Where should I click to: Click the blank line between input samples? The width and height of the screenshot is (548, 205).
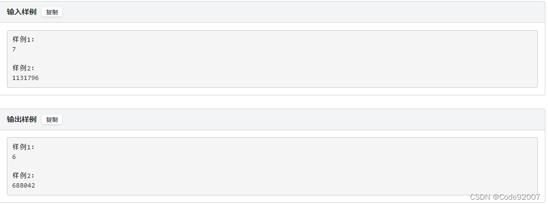272,59
